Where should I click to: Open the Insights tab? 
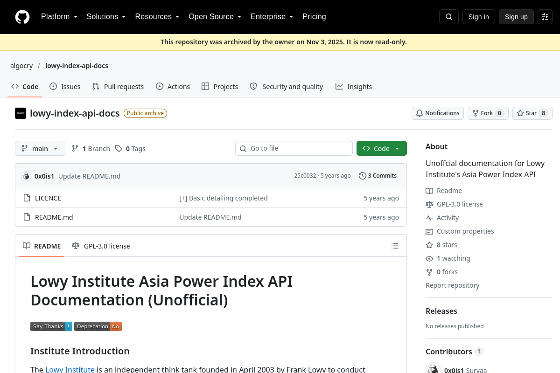click(x=354, y=87)
